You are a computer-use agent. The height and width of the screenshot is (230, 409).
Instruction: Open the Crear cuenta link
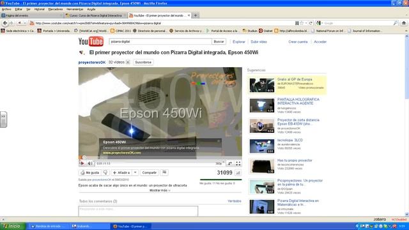pos(298,42)
